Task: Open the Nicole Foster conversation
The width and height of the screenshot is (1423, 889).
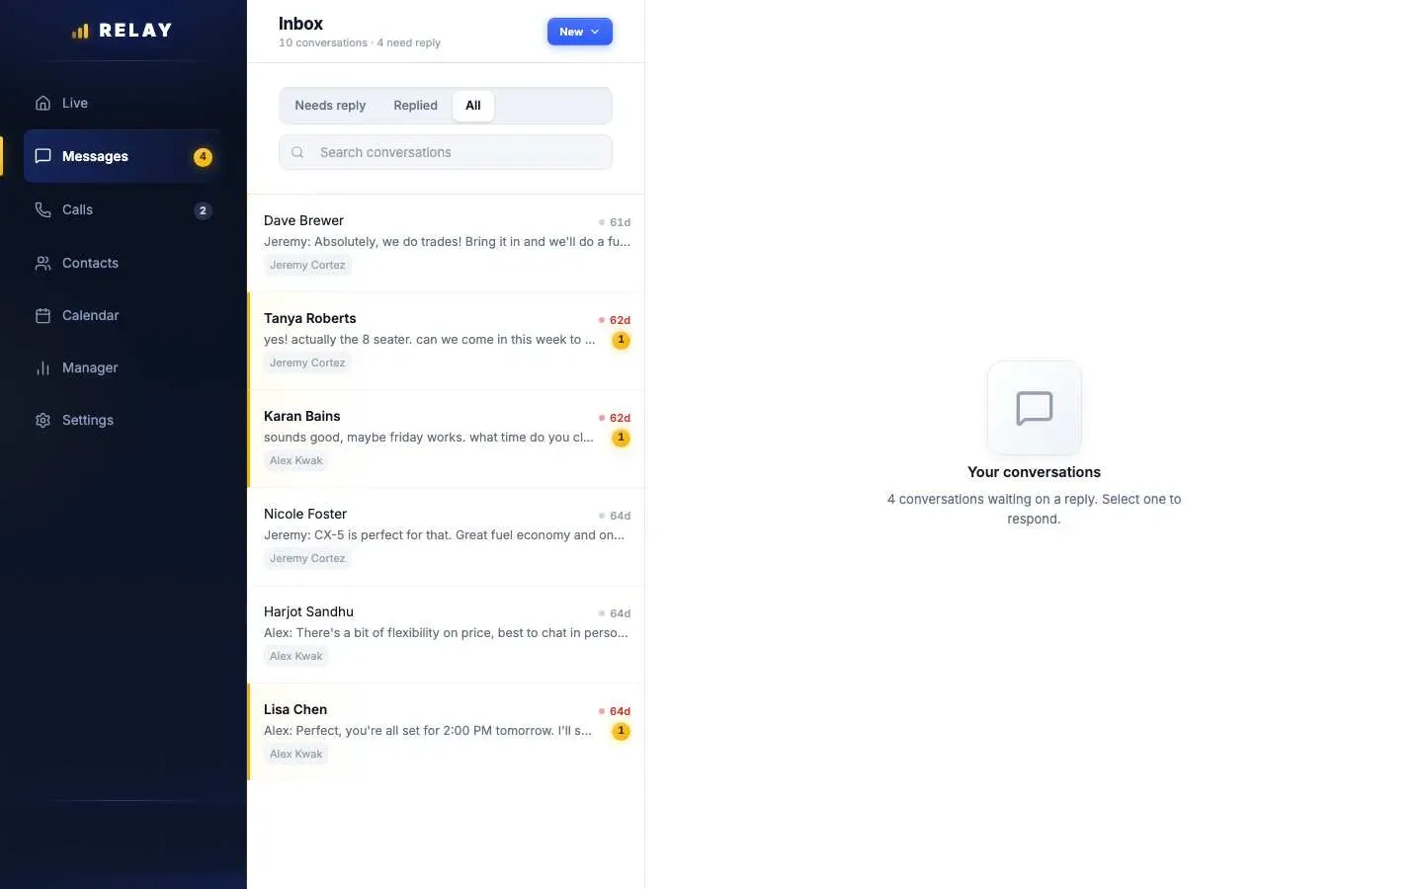Action: pyautogui.click(x=446, y=536)
